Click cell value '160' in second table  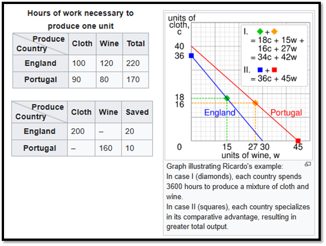(x=105, y=148)
